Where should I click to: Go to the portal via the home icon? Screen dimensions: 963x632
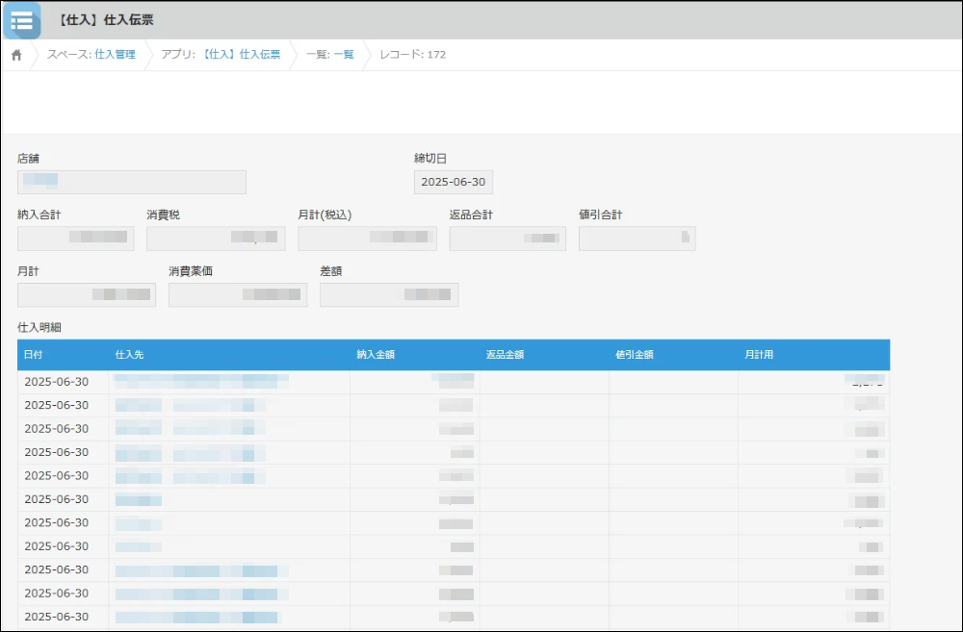[x=16, y=55]
